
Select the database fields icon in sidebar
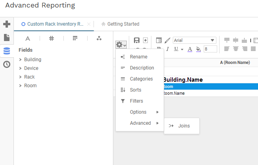click(7, 51)
